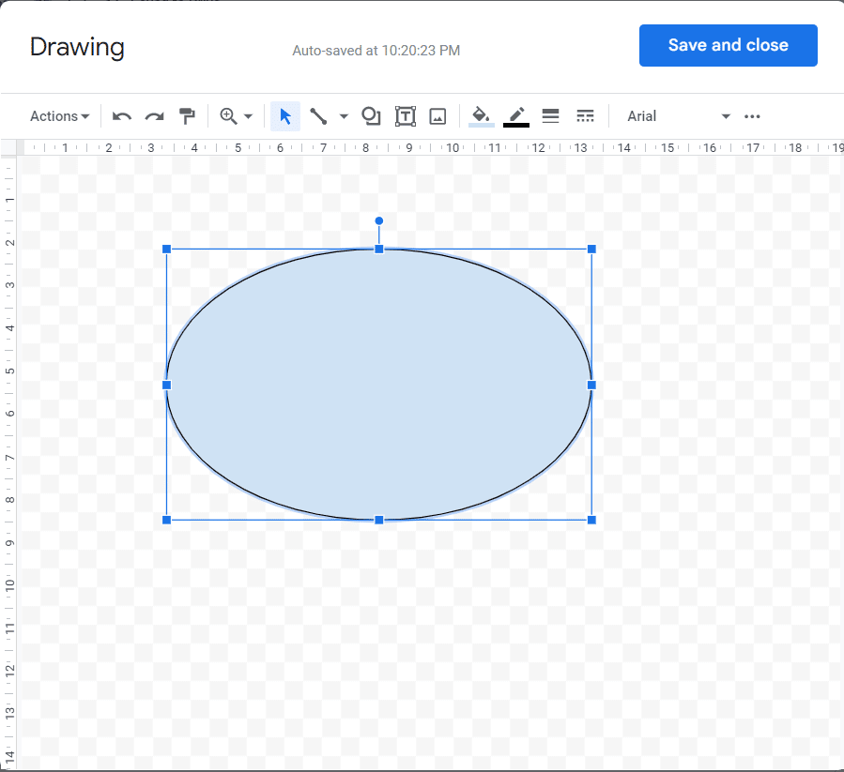This screenshot has width=844, height=772.
Task: Activate the Select arrow tool
Action: (x=285, y=116)
